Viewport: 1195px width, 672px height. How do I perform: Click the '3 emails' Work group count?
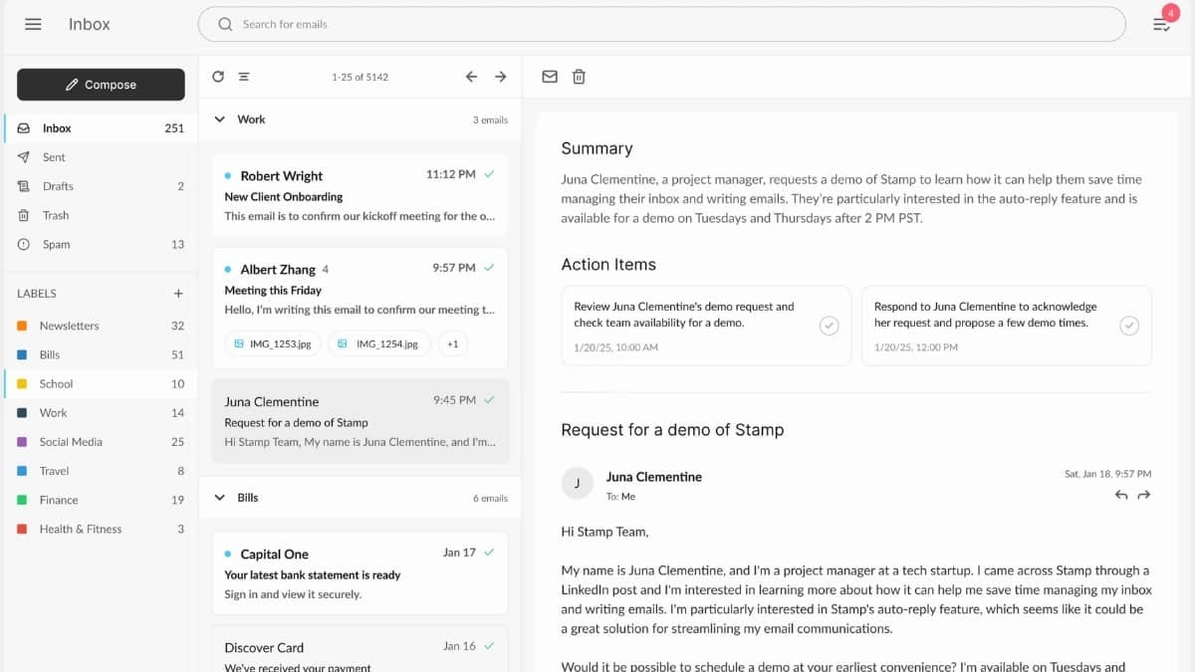(490, 119)
